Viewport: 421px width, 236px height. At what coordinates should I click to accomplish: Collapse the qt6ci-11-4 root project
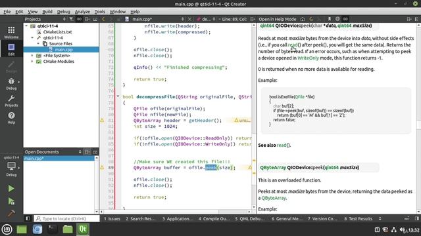coord(26,26)
